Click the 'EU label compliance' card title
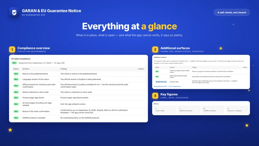This screenshot has width=259, height=146. (21, 59)
